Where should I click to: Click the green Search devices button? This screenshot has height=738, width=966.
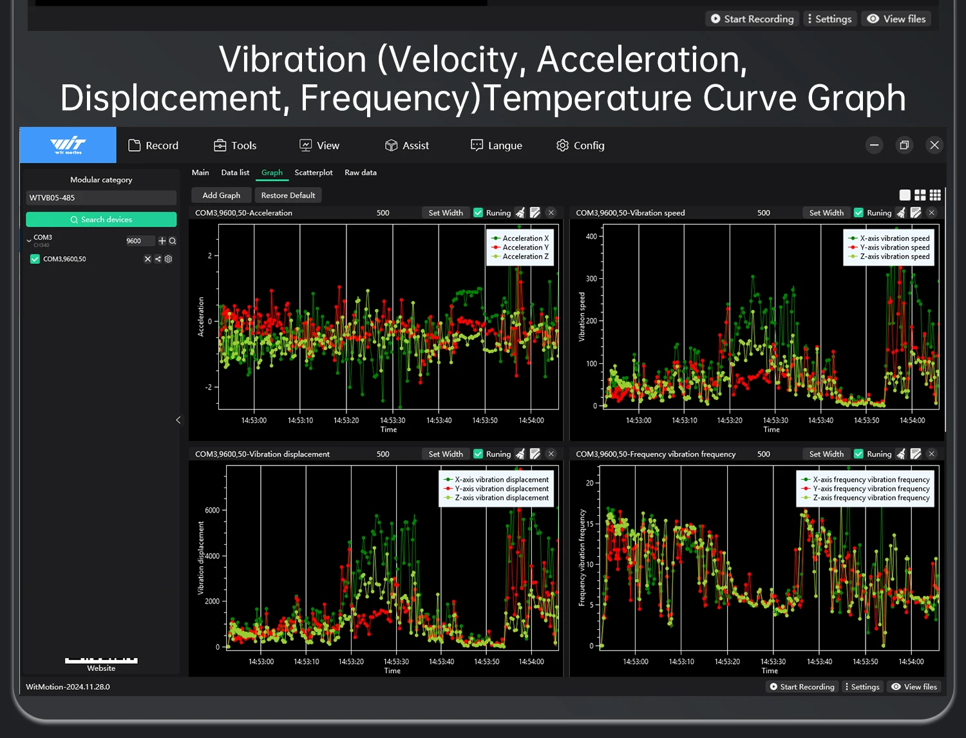click(101, 220)
